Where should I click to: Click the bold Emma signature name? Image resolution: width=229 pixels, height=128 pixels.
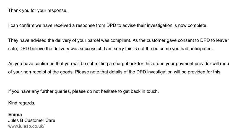click(15, 114)
